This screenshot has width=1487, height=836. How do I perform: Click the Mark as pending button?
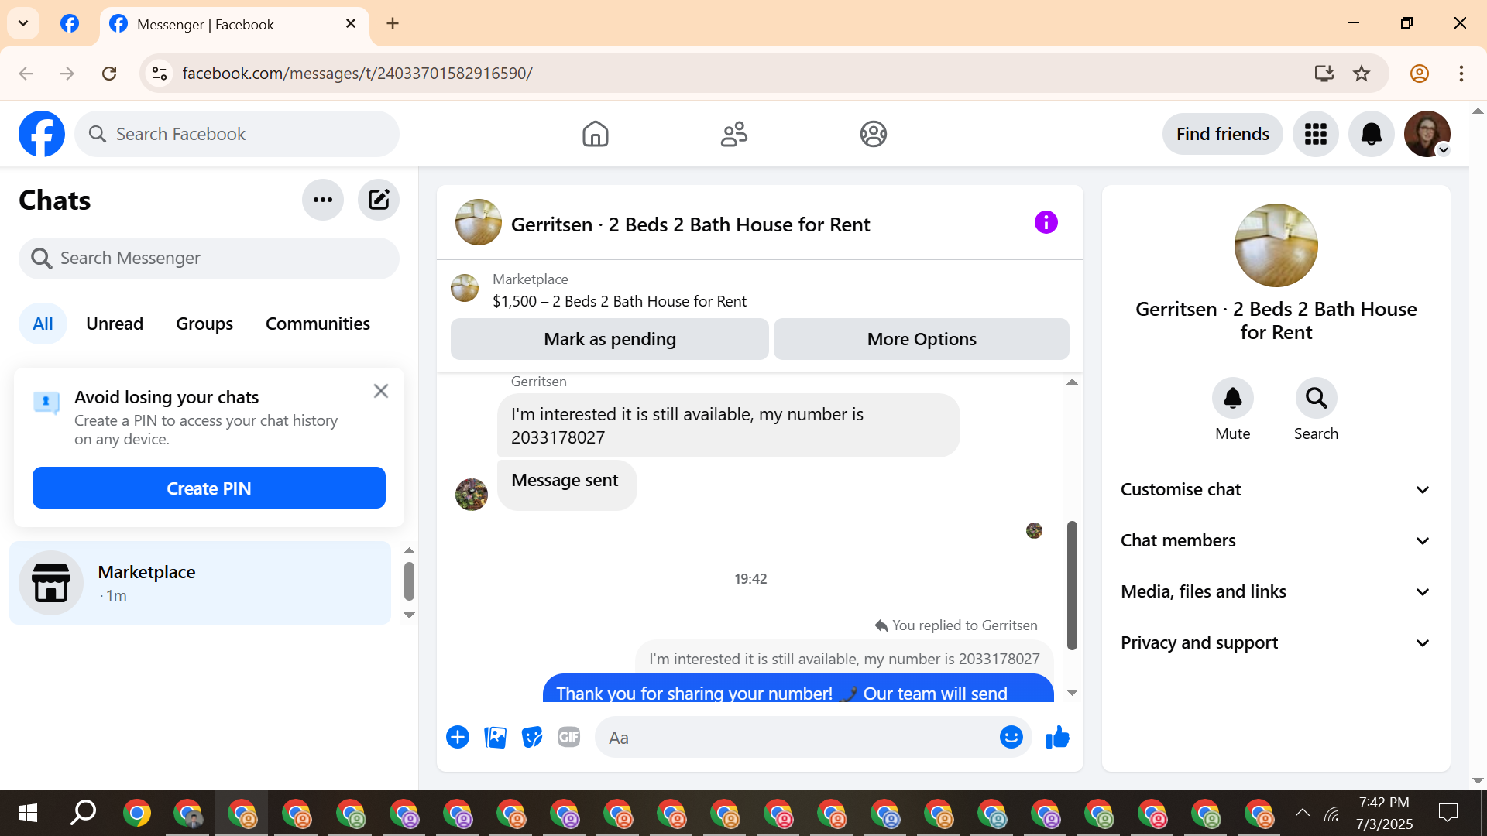(x=610, y=339)
